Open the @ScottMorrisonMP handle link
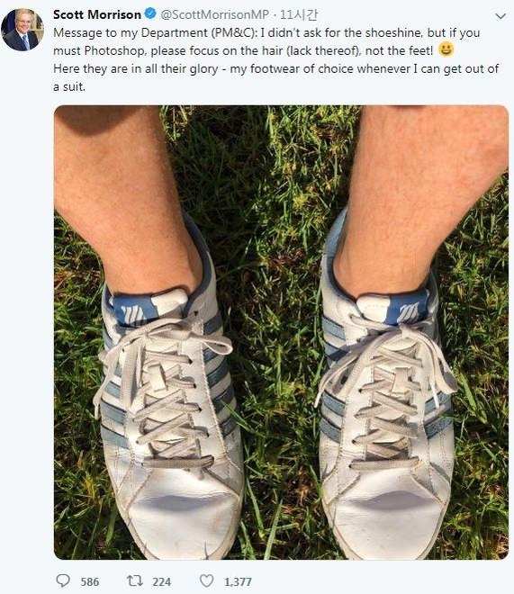The image size is (514, 594). [215, 14]
